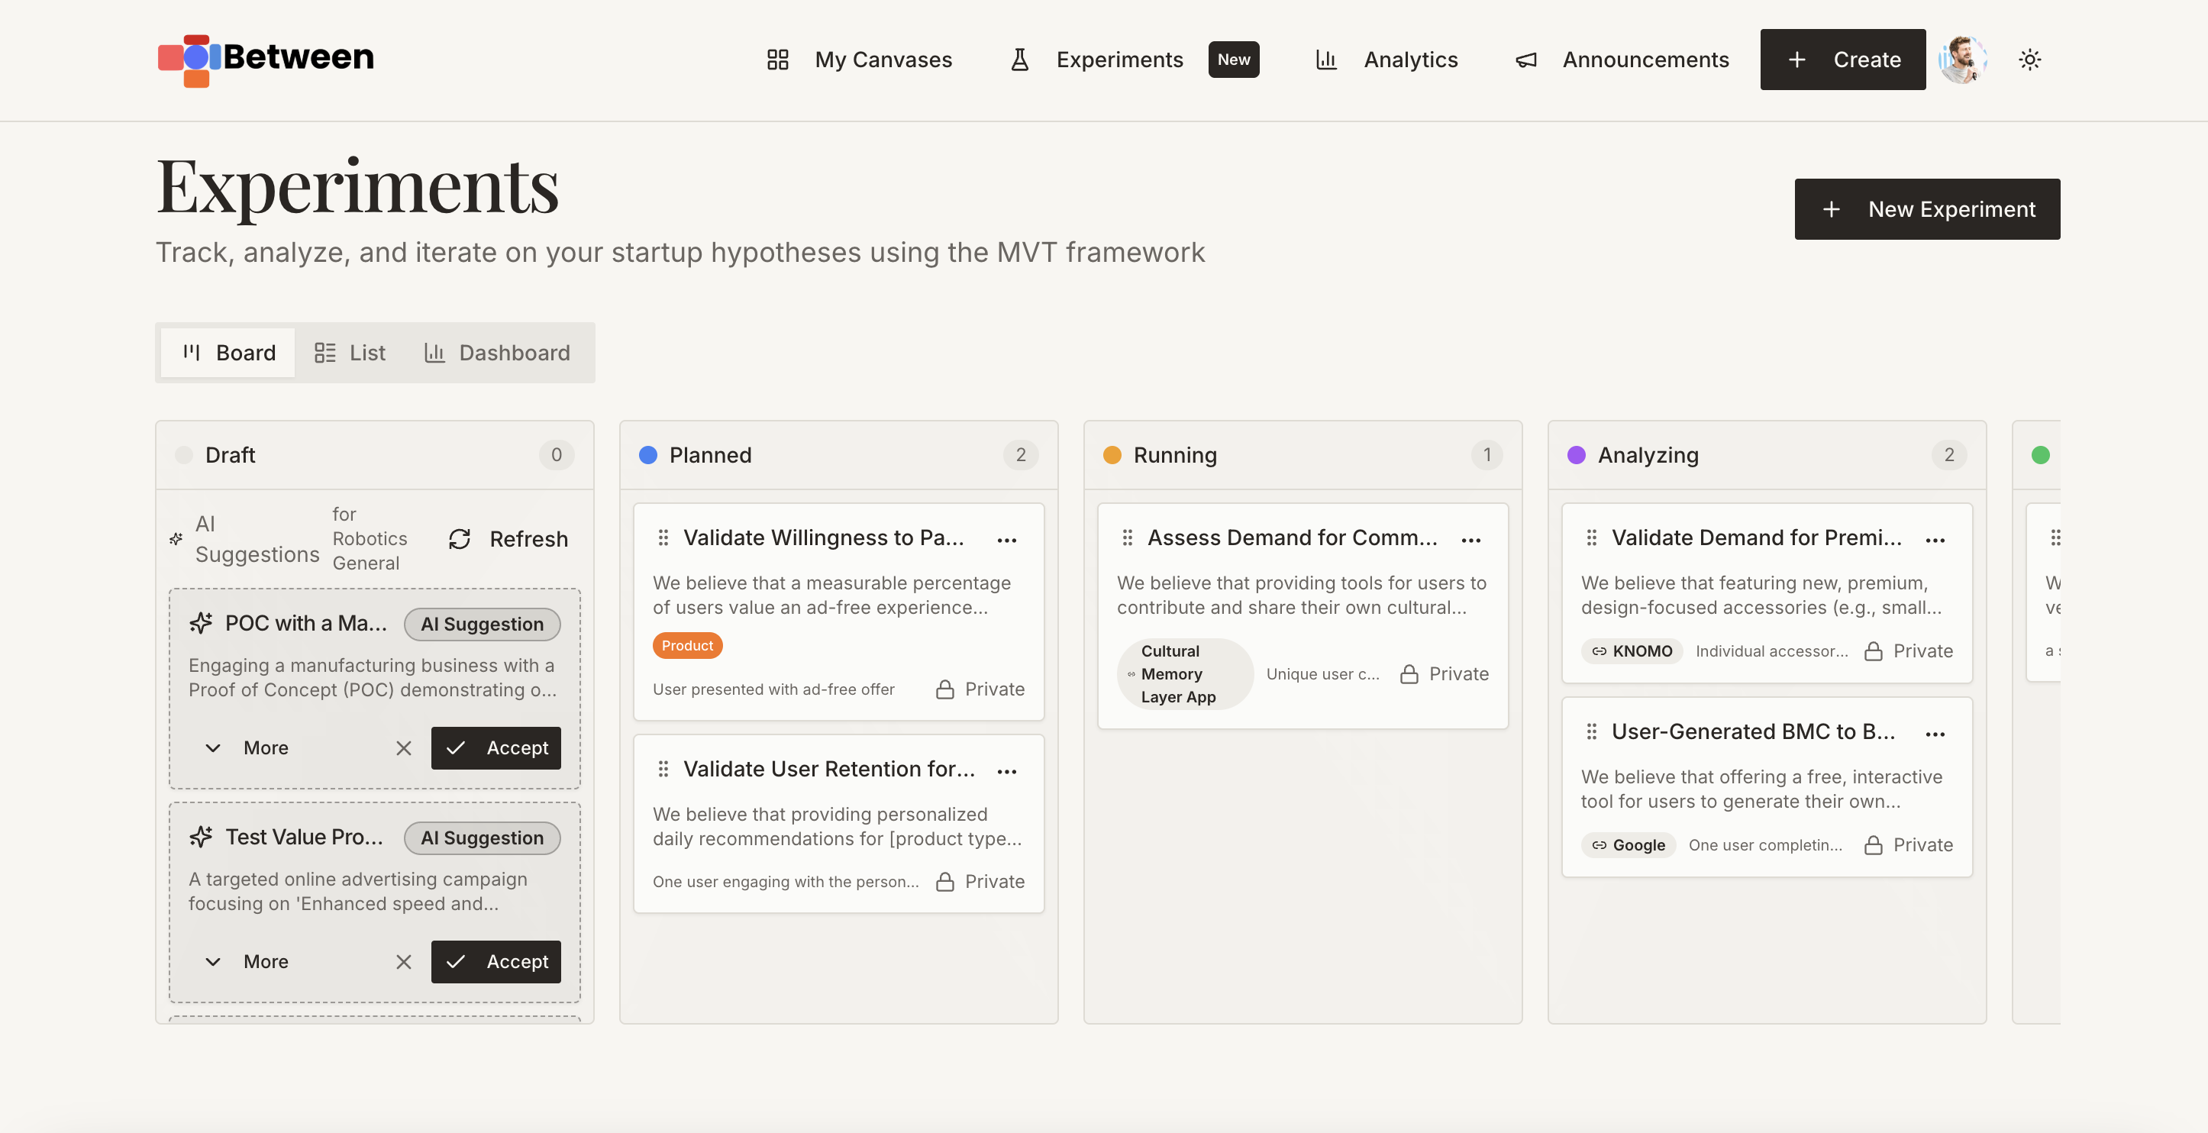2208x1133 pixels.
Task: Click the KNOMO link chip
Action: tap(1632, 651)
